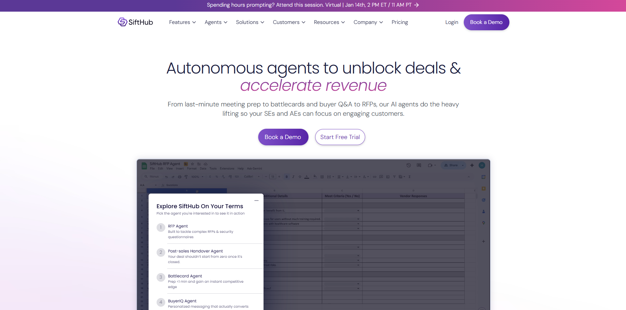Click the version history clock icon in spreadsheet
Image resolution: width=626 pixels, height=310 pixels.
click(409, 165)
